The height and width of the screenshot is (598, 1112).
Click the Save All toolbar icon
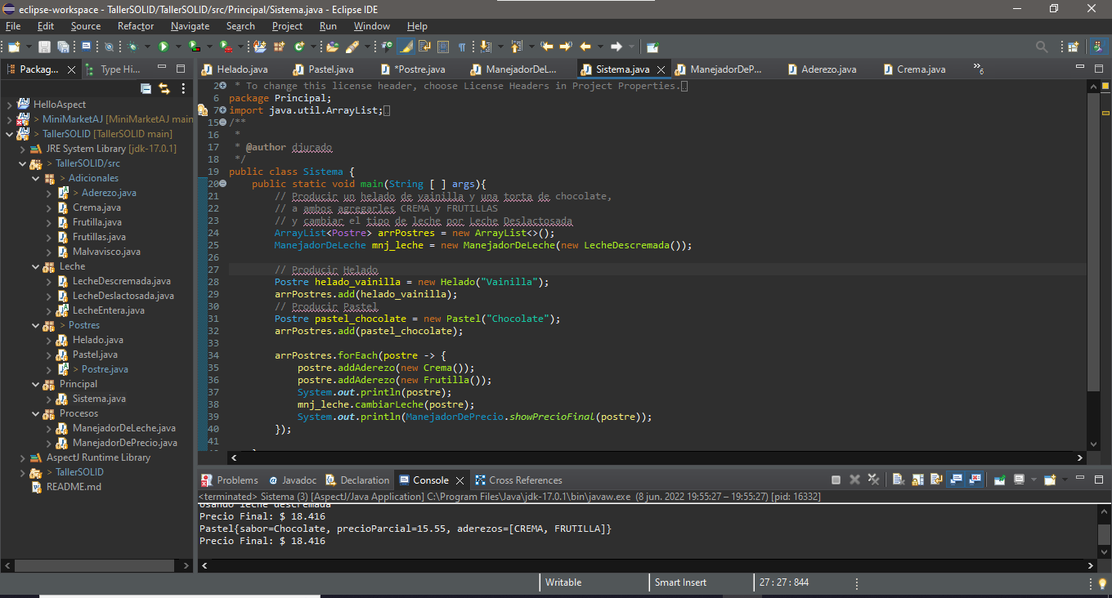63,47
